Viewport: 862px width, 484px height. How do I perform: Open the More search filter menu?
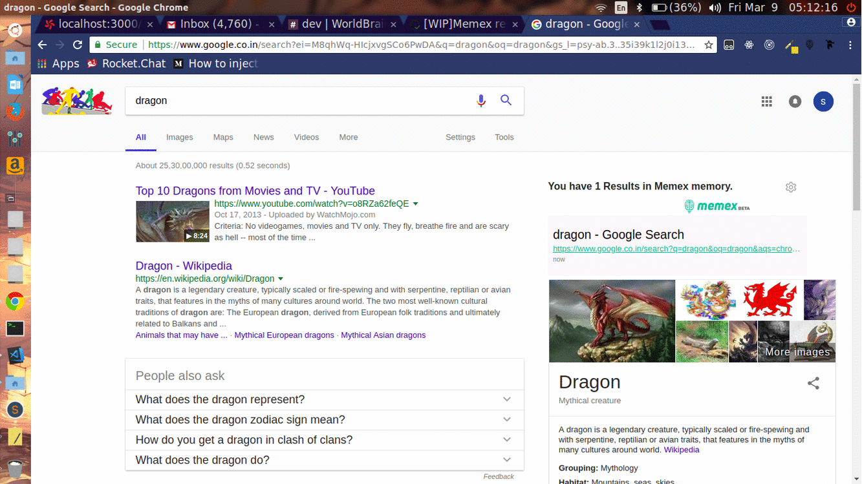(349, 137)
